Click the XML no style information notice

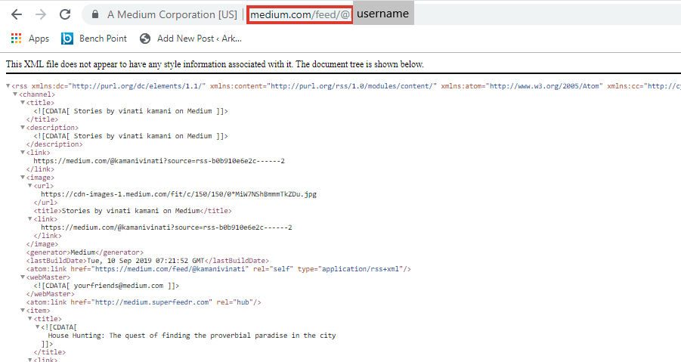pos(215,64)
